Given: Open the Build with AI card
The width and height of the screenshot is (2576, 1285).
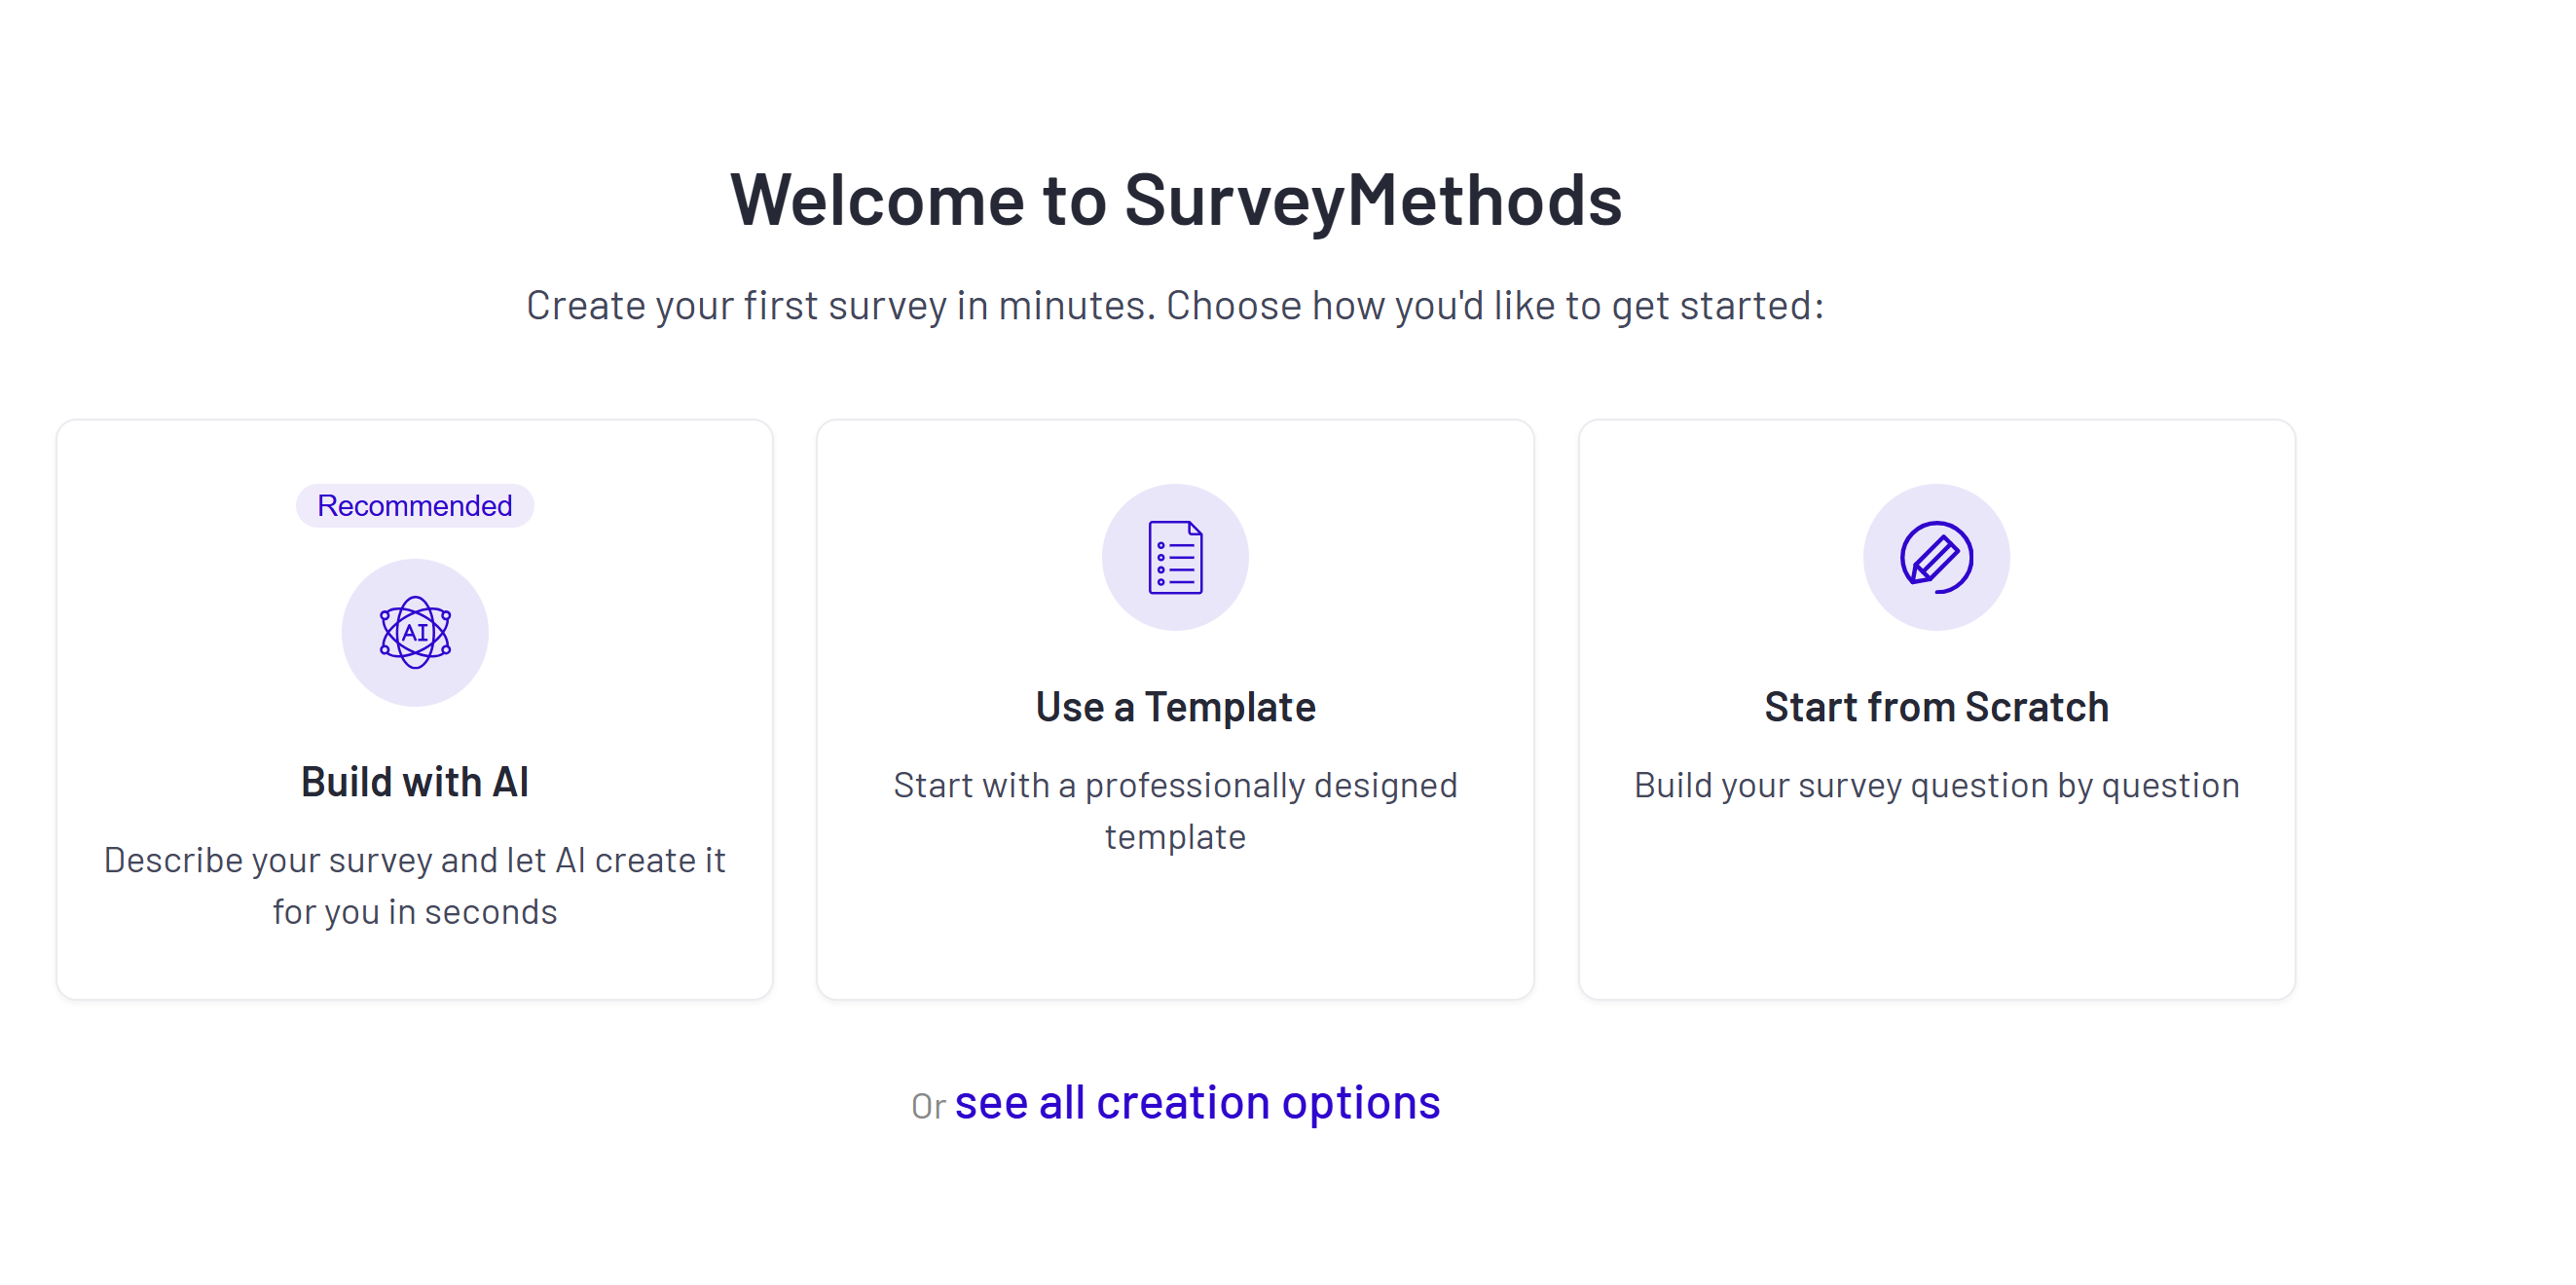Looking at the screenshot, I should [x=414, y=708].
